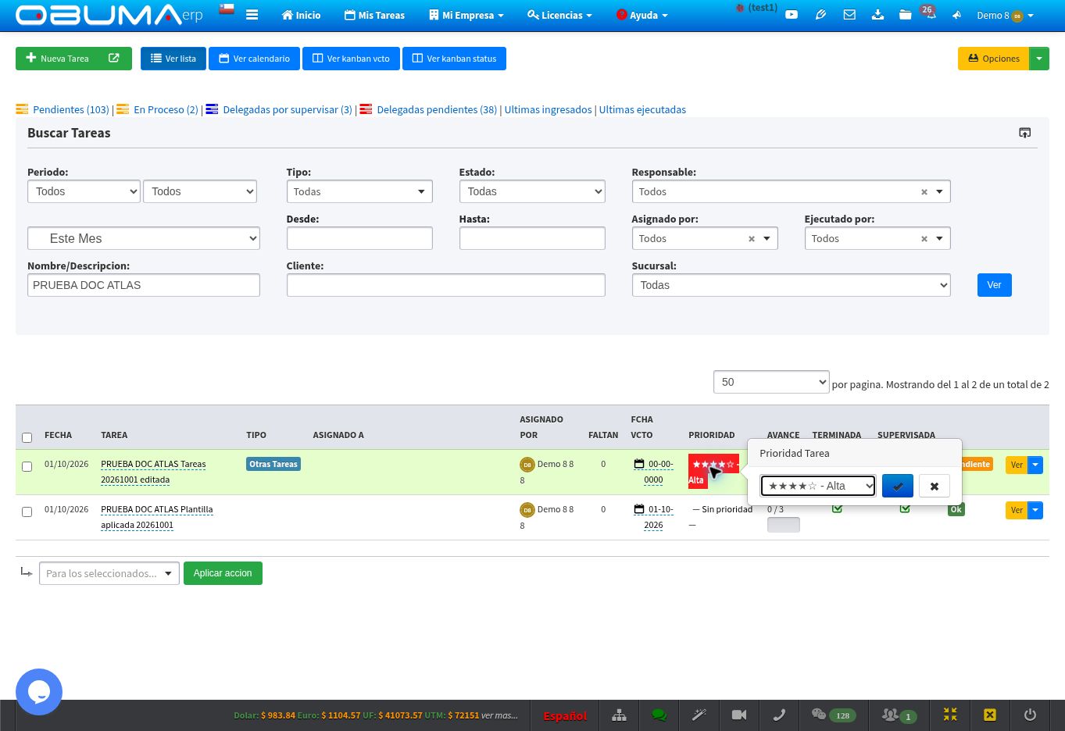
Task: Open the priority select showing Alta
Action: 818,486
